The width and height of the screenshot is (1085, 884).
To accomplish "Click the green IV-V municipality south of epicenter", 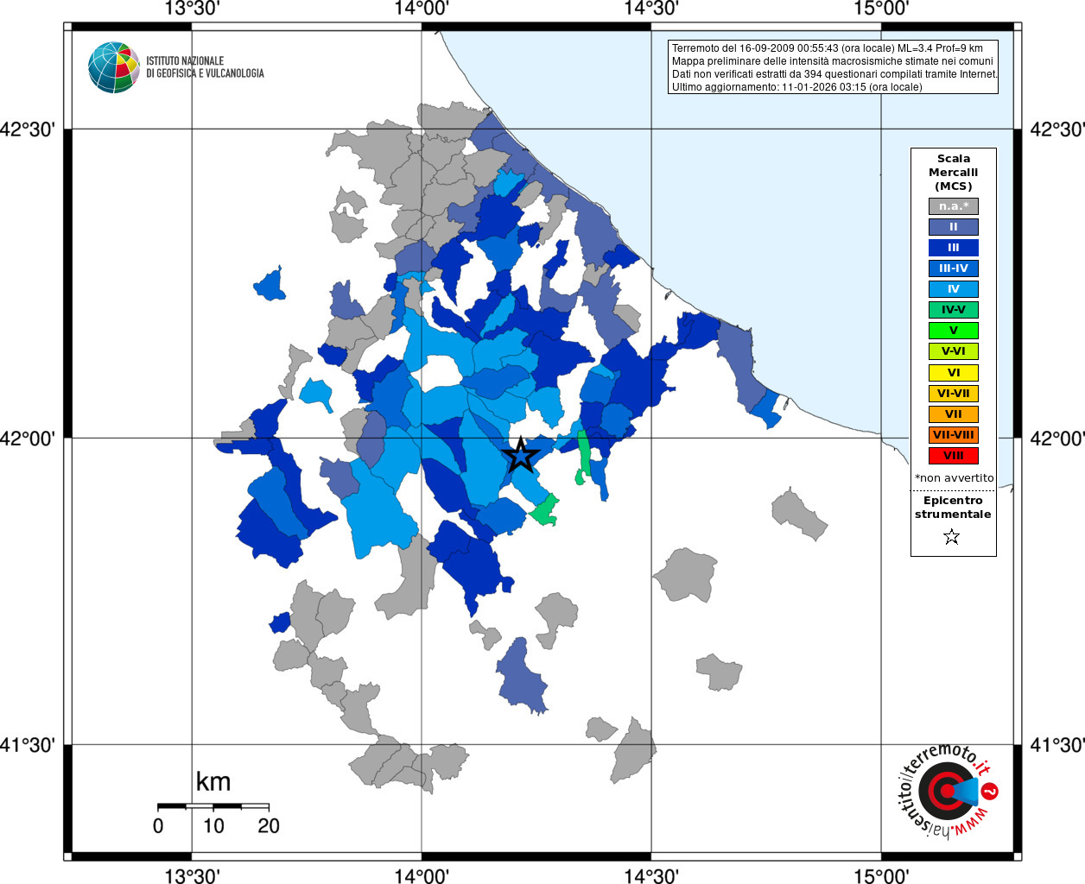I will (545, 511).
